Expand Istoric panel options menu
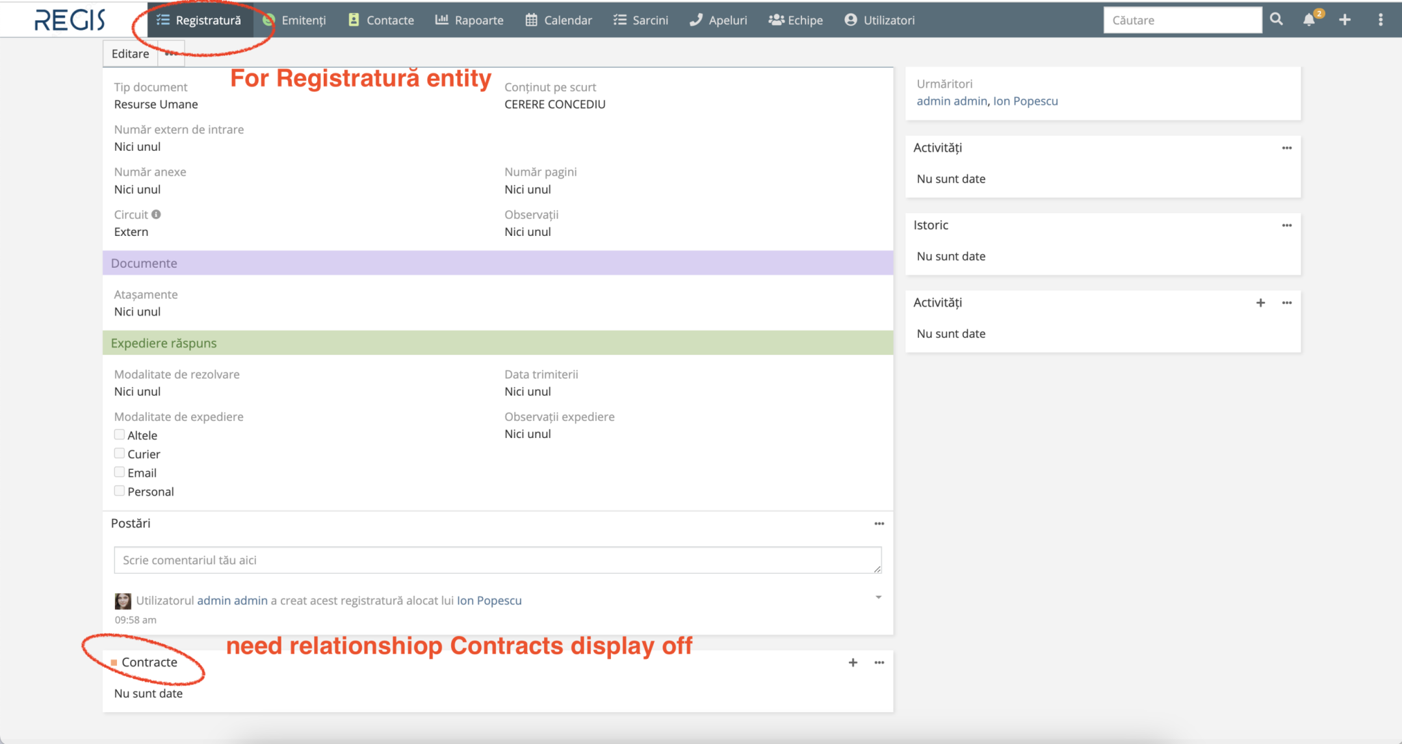Image resolution: width=1402 pixels, height=744 pixels. tap(1286, 225)
